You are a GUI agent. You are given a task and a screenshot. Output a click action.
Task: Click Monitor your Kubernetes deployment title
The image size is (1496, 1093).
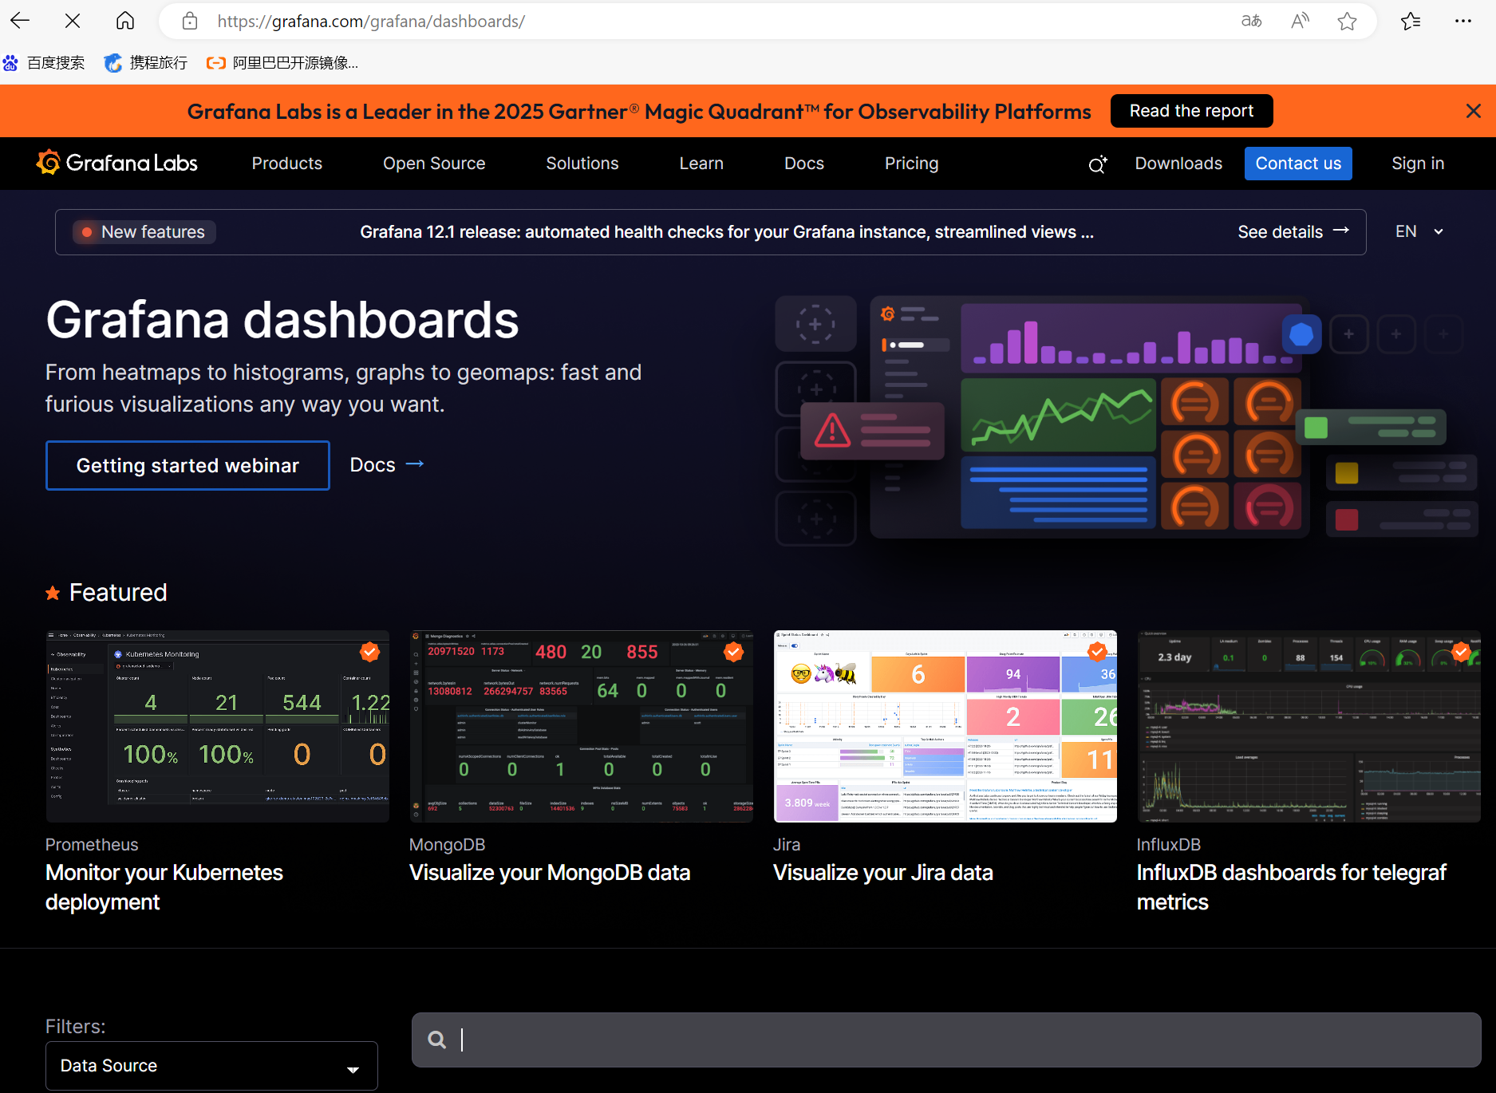[x=164, y=887]
